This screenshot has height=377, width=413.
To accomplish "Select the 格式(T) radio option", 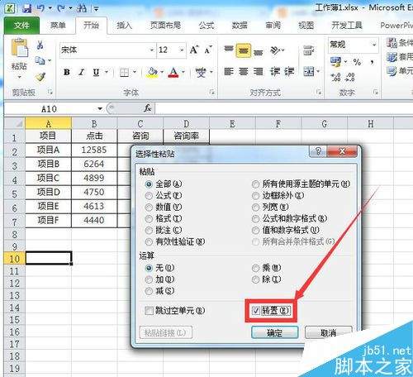I will pos(149,219).
